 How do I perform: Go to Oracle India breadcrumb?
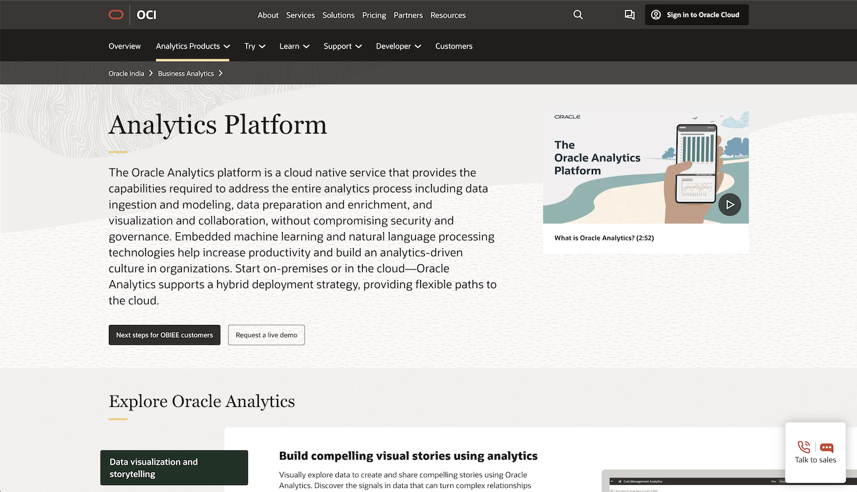click(126, 74)
